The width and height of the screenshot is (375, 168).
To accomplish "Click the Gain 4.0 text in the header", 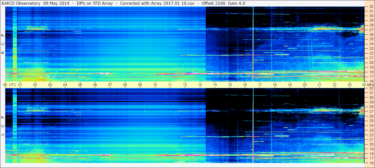I will point(237,3).
